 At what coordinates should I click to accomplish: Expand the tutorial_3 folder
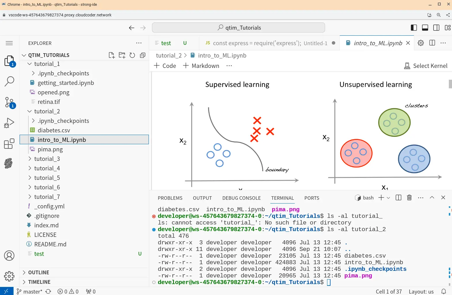point(47,159)
